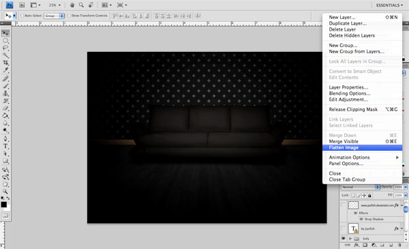Select the Clone Stamp tool
Image resolution: width=409 pixels, height=249 pixels.
click(5, 93)
